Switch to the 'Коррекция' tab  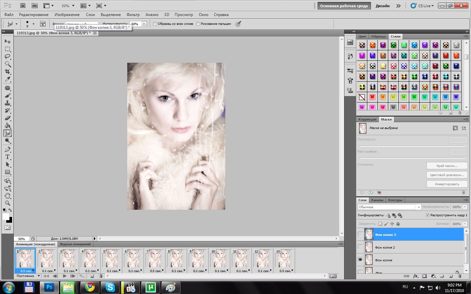[x=367, y=119]
